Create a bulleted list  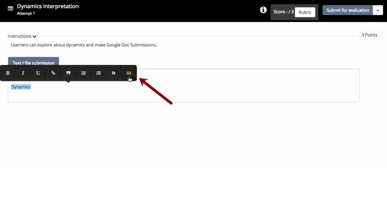pos(99,73)
